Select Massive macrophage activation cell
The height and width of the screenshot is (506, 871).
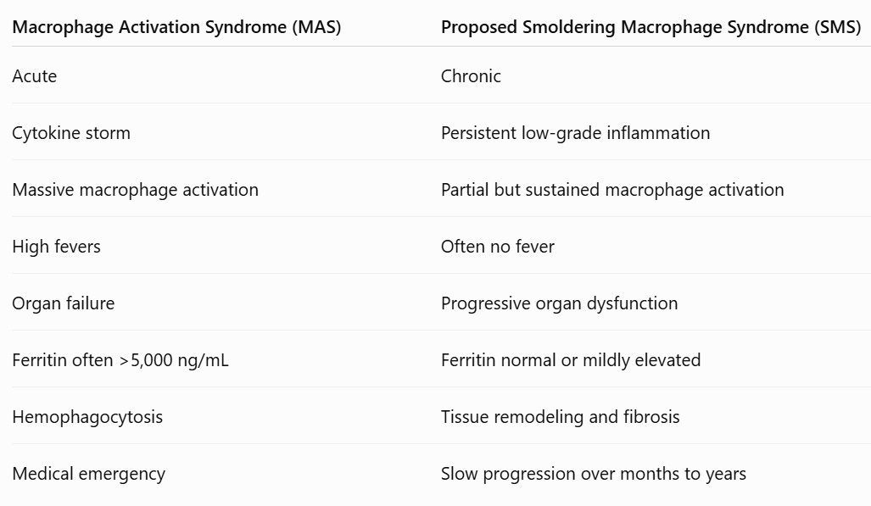tap(136, 190)
